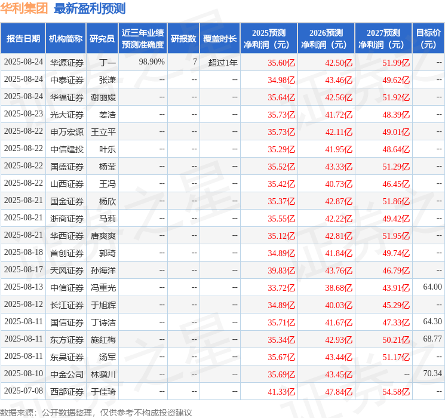Screen dimensions: 445x418
Task: Select researcher 杨欣
Action: point(108,201)
